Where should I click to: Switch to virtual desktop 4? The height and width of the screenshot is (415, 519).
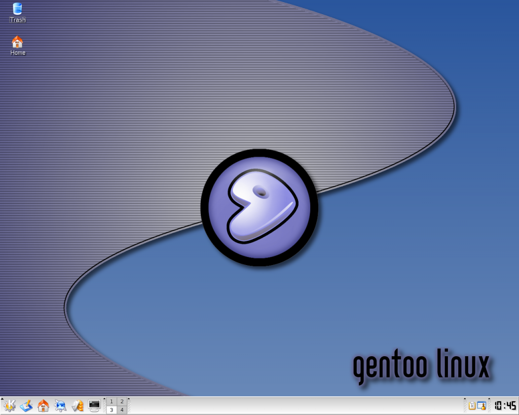click(x=122, y=409)
